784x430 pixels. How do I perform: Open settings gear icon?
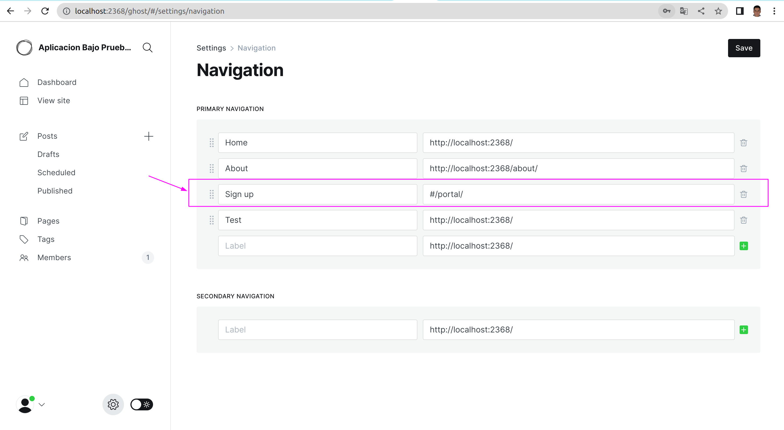(113, 404)
